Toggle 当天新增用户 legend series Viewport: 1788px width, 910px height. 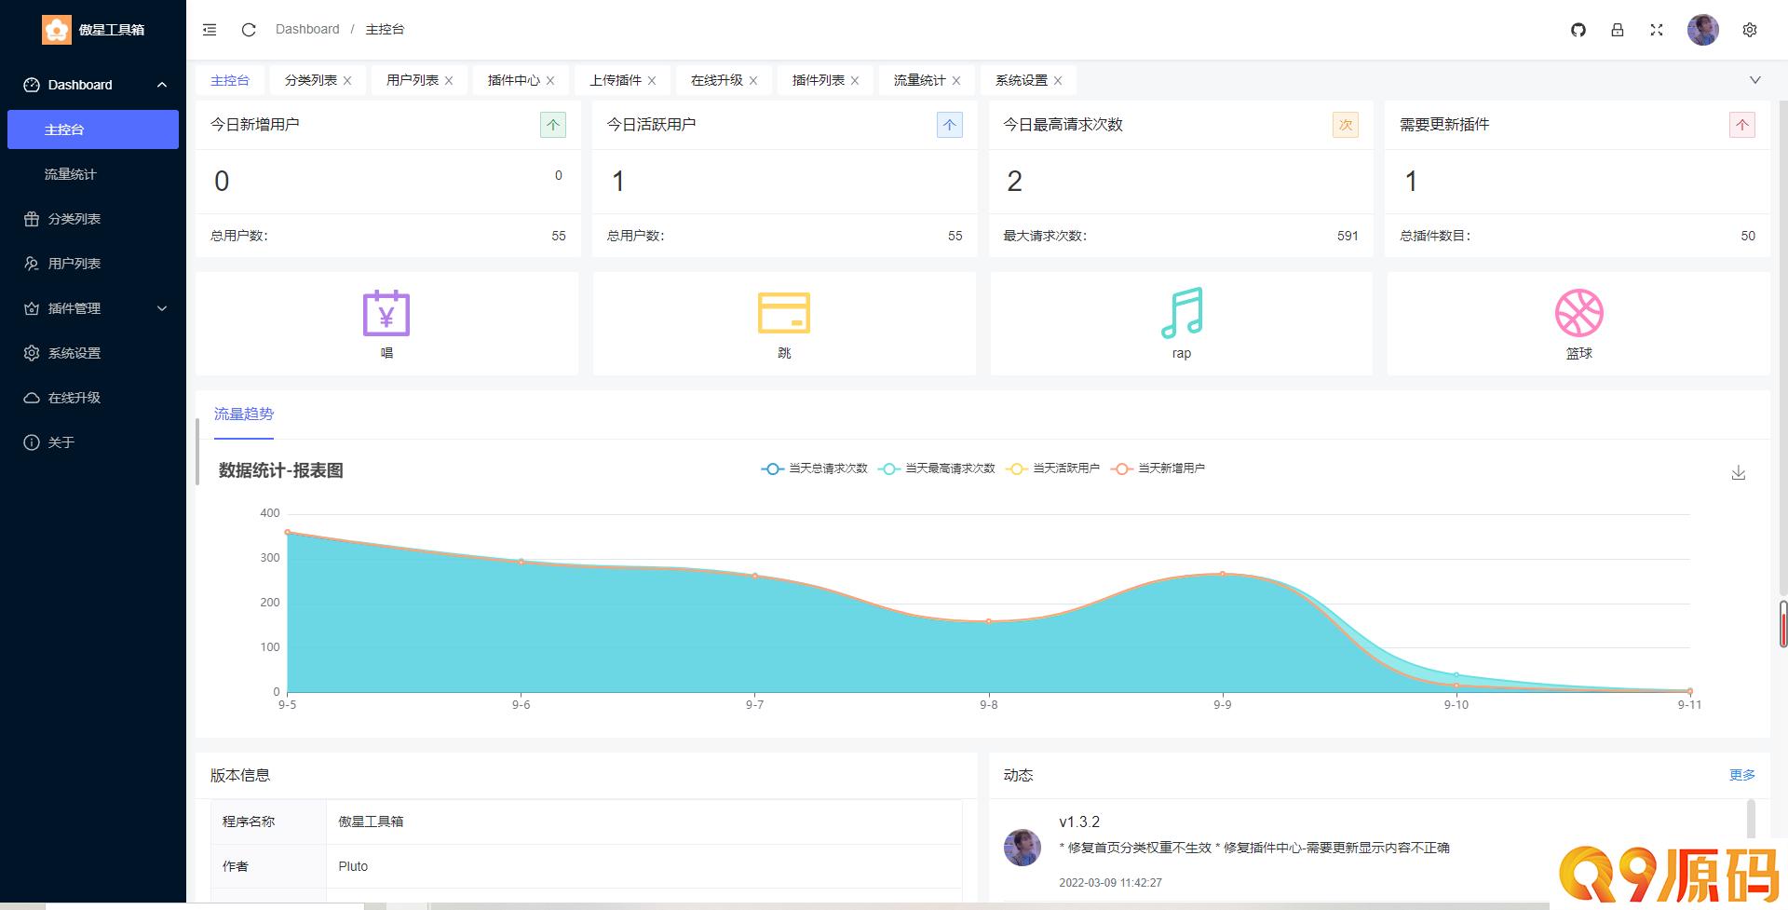point(1158,469)
